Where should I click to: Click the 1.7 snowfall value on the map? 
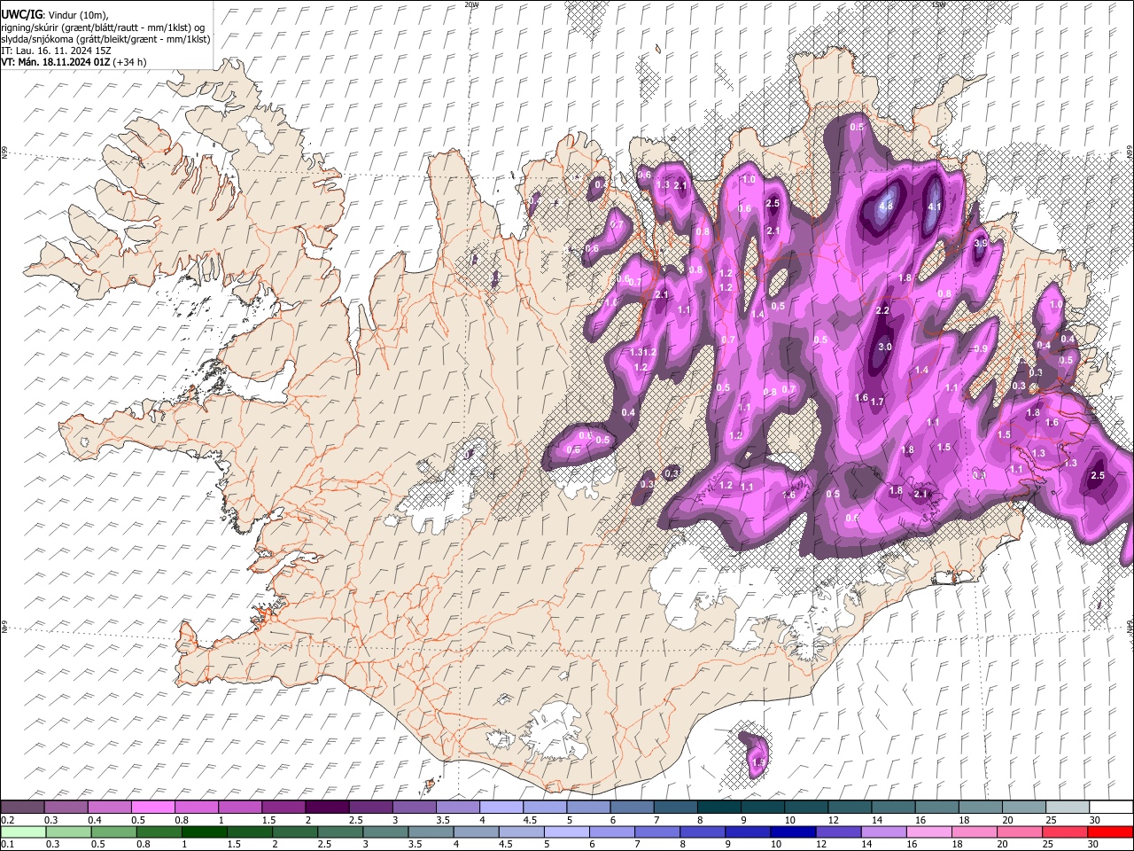877,402
